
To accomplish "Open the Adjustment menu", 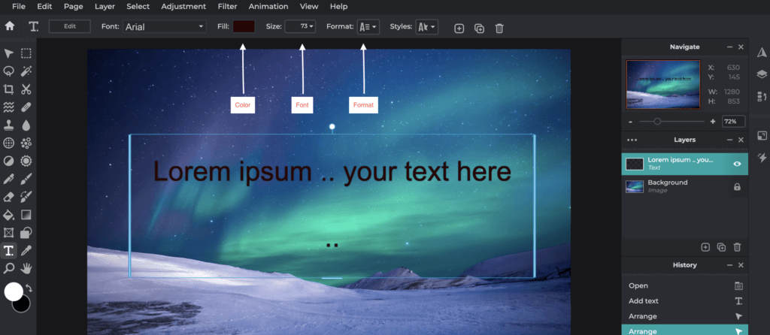I will tap(183, 6).
